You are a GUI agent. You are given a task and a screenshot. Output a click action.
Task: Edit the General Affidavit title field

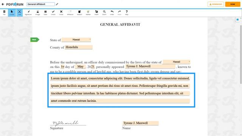pos(40,4)
